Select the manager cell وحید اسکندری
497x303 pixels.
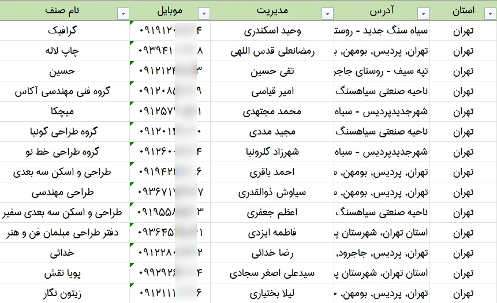click(272, 31)
